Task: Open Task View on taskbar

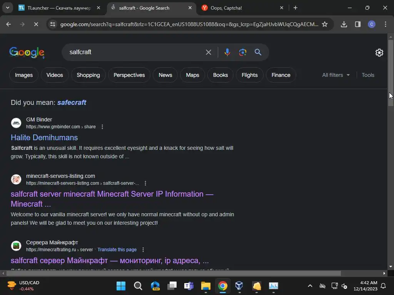Action: 172,286
